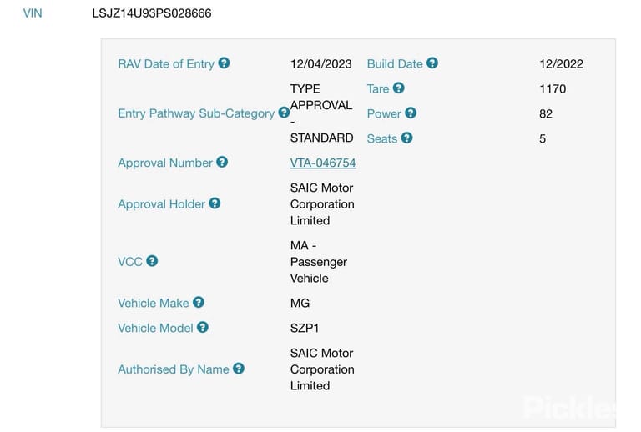Open Vehicle Make help tooltip icon
This screenshot has height=432, width=641.
(x=199, y=303)
